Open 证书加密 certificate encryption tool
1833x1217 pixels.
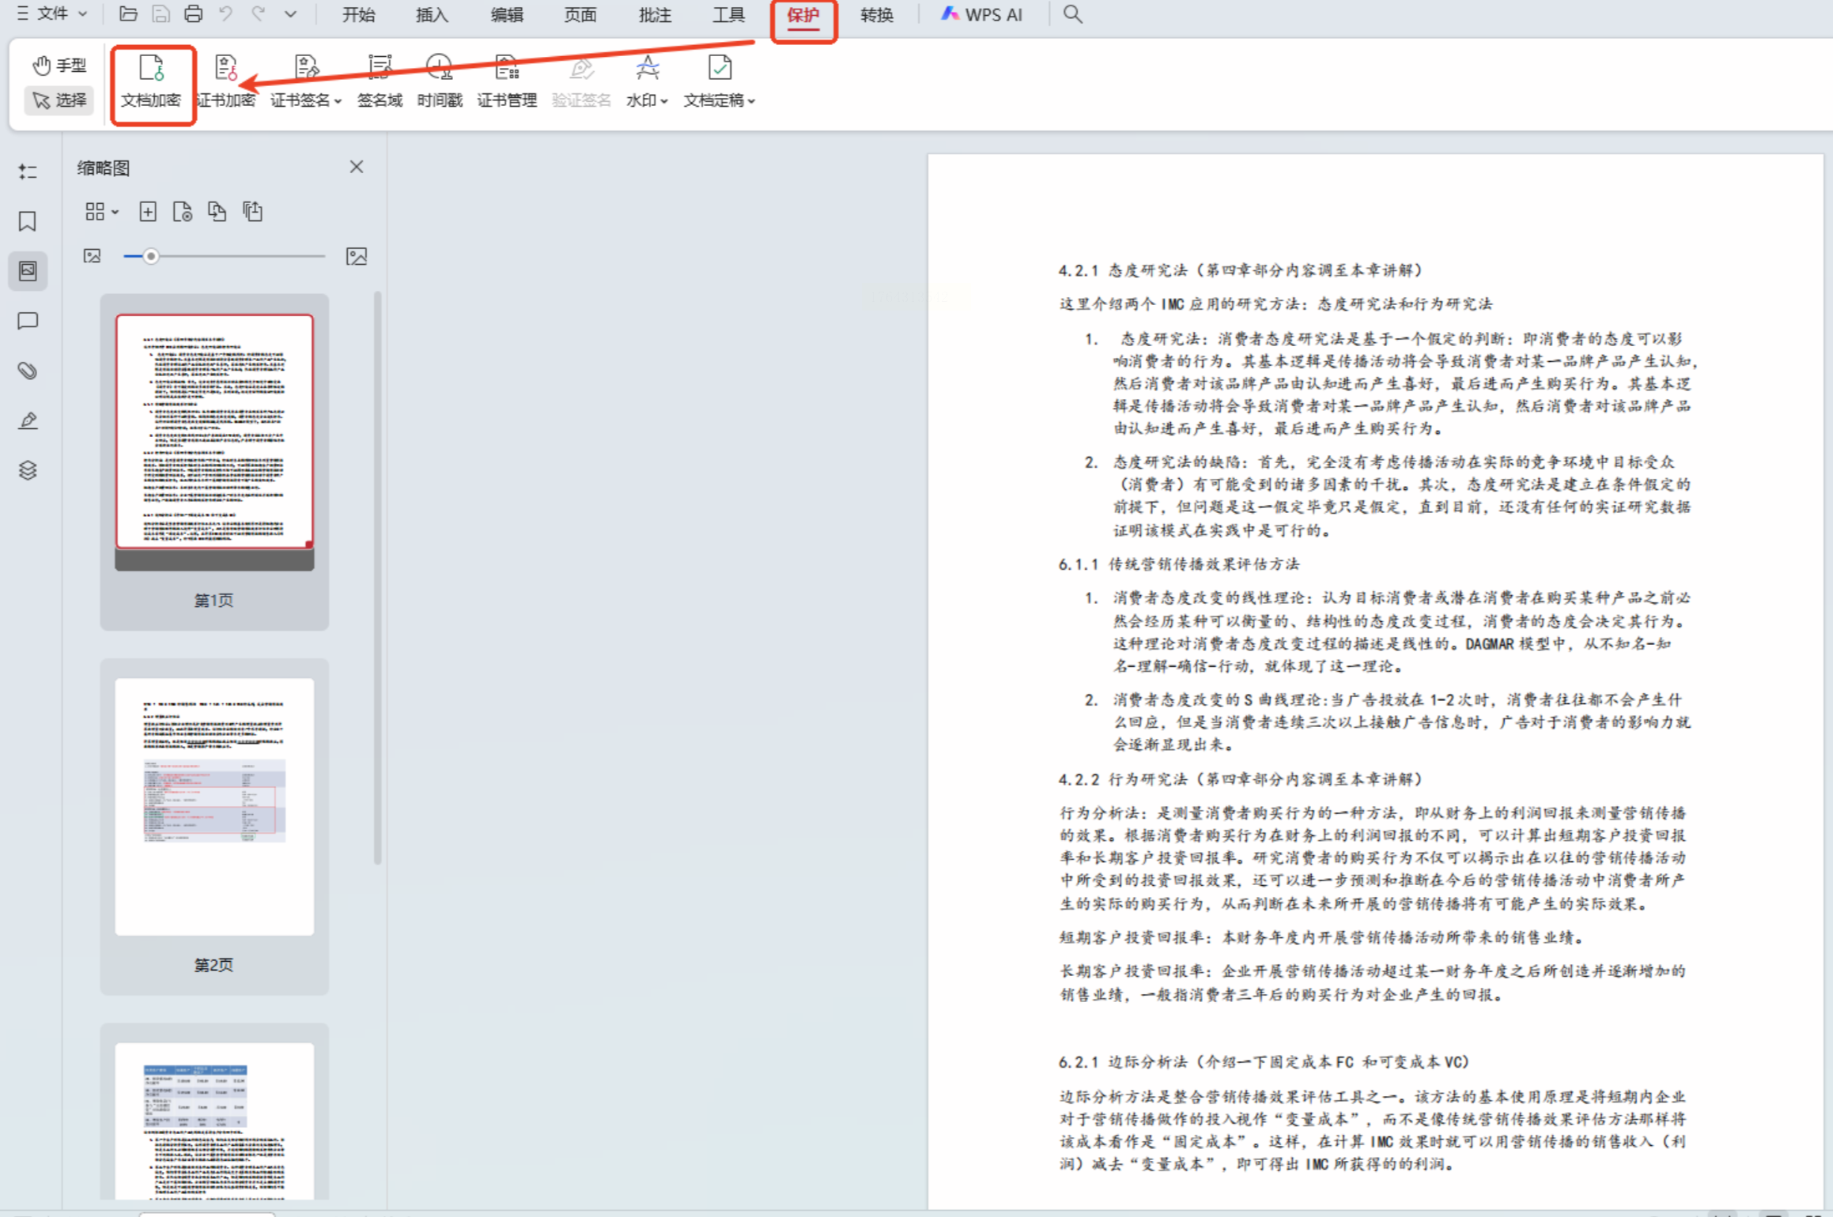click(226, 69)
